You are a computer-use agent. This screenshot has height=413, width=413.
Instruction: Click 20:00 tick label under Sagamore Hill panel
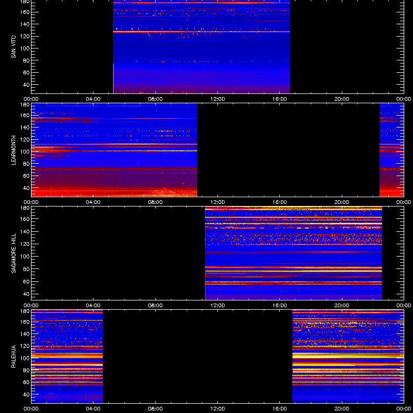[x=342, y=306]
